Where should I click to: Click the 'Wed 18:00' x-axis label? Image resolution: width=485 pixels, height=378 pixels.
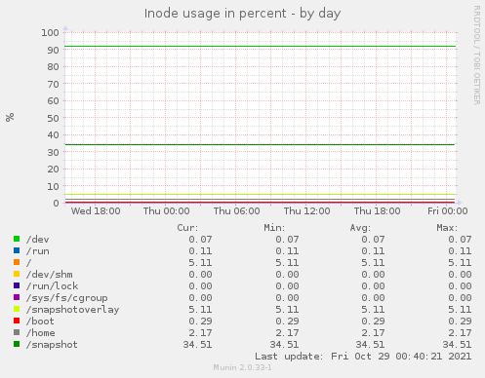click(96, 211)
